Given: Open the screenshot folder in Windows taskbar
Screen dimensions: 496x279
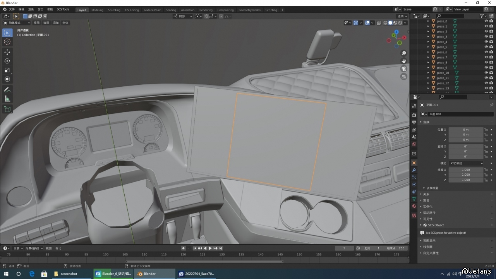Looking at the screenshot, I should click(66, 274).
